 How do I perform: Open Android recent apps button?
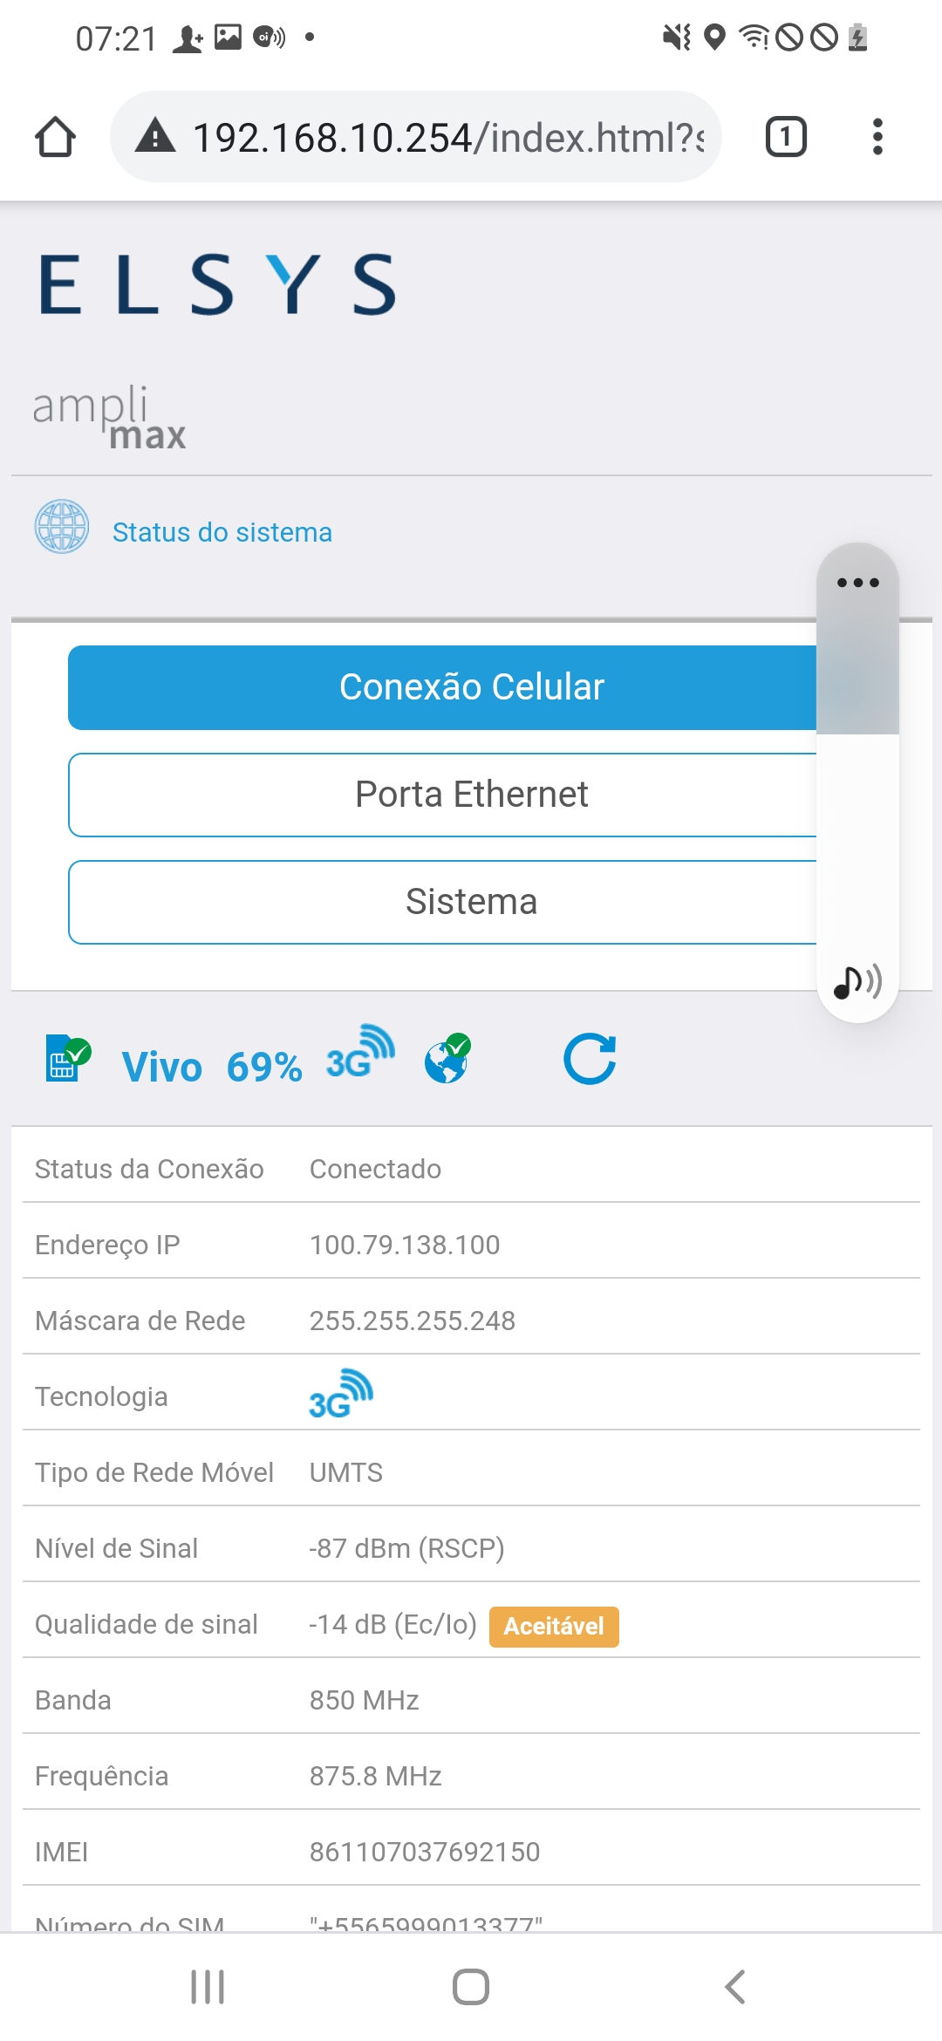[x=208, y=1987]
